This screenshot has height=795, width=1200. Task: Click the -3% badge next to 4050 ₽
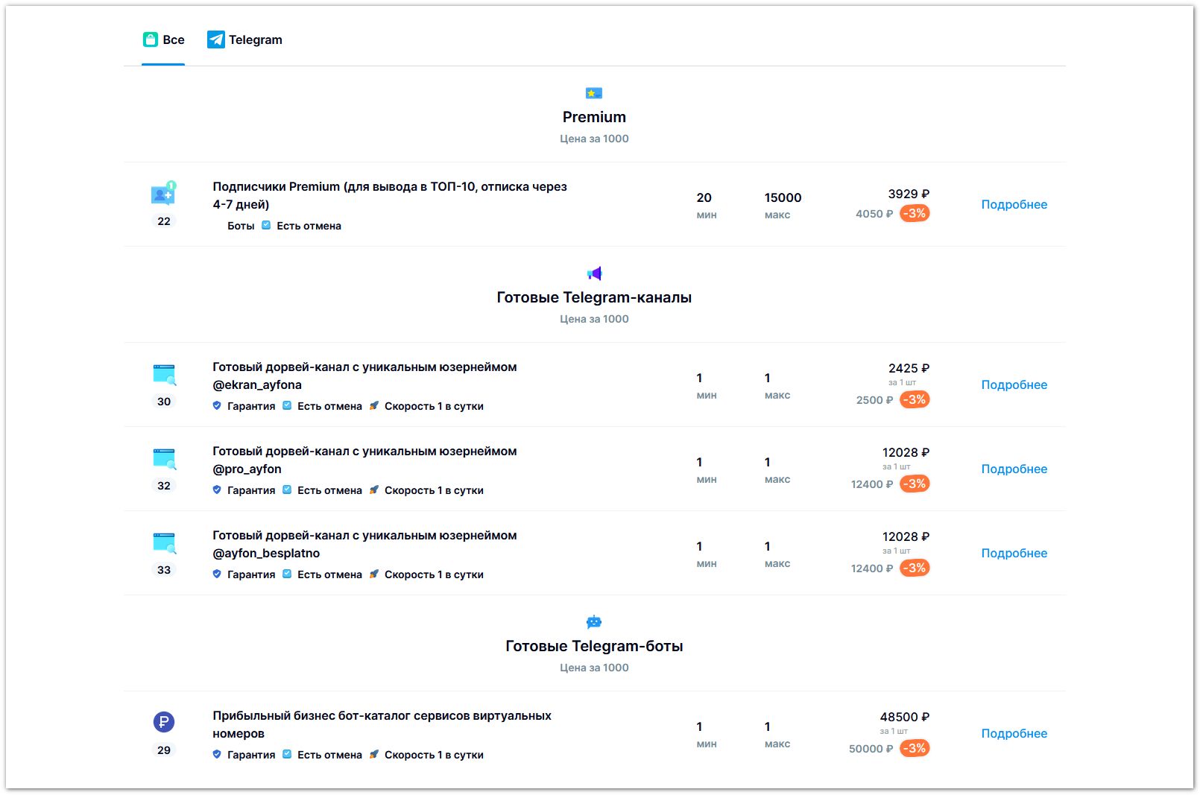(x=915, y=214)
